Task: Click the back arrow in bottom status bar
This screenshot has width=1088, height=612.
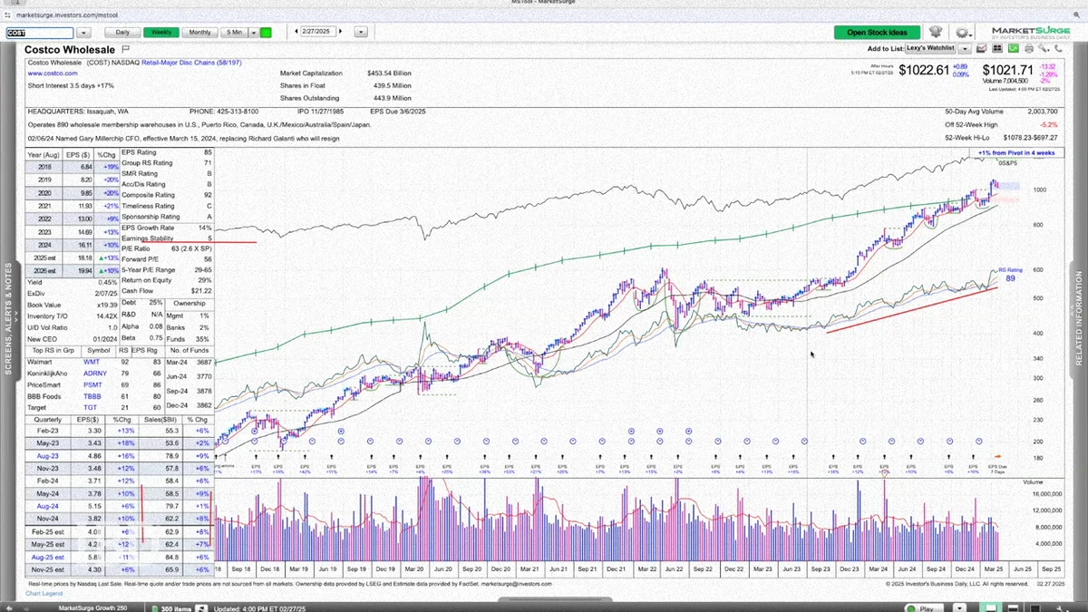Action: point(9,607)
